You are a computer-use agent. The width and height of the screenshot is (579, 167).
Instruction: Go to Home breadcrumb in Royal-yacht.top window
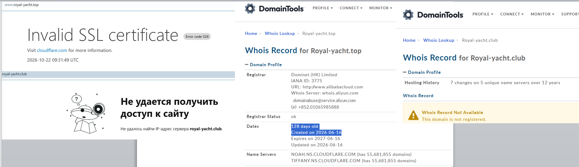pos(251,33)
